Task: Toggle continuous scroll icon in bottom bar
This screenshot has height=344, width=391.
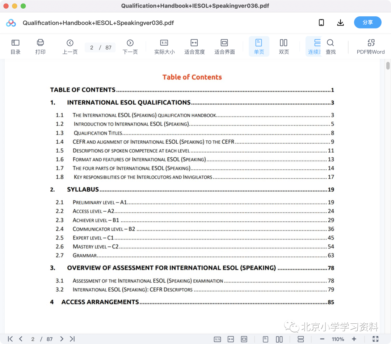Action: click(x=301, y=339)
